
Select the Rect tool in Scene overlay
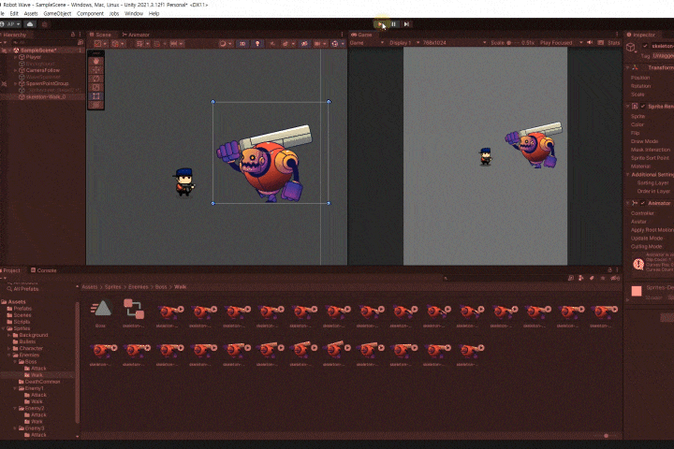(x=95, y=96)
